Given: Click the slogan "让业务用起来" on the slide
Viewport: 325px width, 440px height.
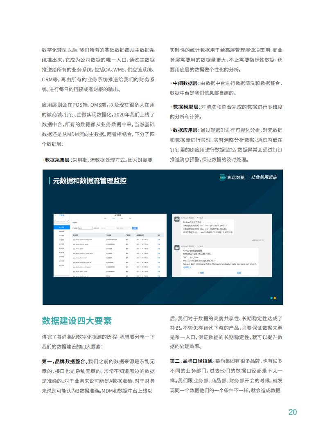Looking at the screenshot, I should (x=264, y=177).
